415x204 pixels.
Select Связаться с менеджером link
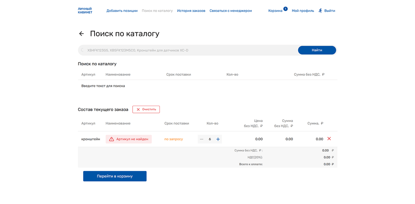tap(231, 11)
